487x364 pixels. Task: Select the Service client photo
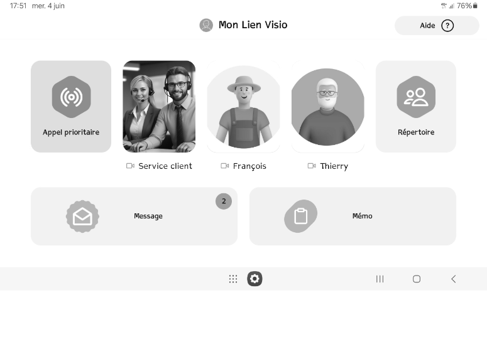(x=159, y=107)
